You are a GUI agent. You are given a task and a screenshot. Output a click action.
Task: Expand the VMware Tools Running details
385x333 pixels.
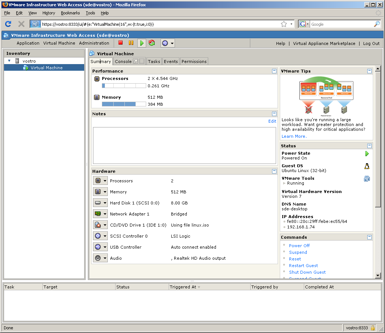click(284, 183)
